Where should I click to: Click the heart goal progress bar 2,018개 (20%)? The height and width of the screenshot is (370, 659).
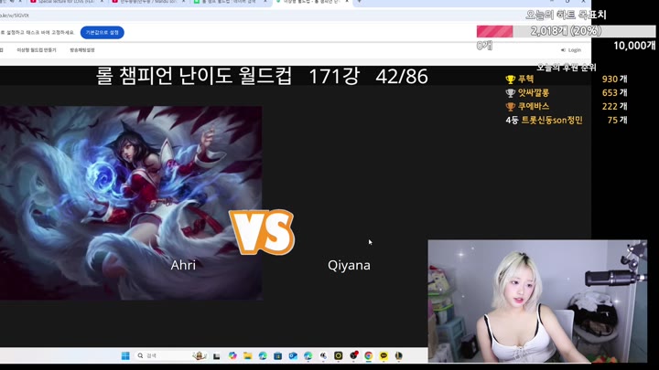566,31
